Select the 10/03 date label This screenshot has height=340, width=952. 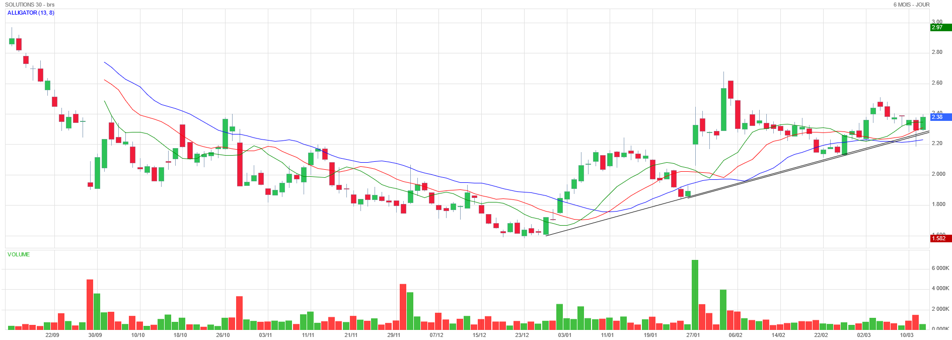(907, 335)
